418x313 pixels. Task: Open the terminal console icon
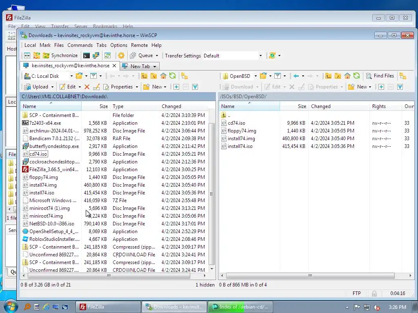click(87, 55)
